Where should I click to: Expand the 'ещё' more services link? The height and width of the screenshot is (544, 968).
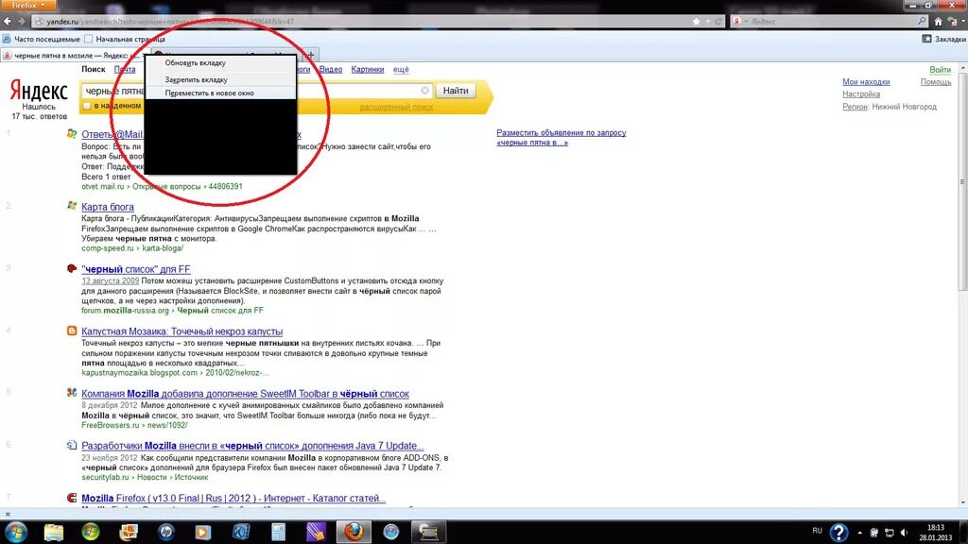[x=401, y=70]
